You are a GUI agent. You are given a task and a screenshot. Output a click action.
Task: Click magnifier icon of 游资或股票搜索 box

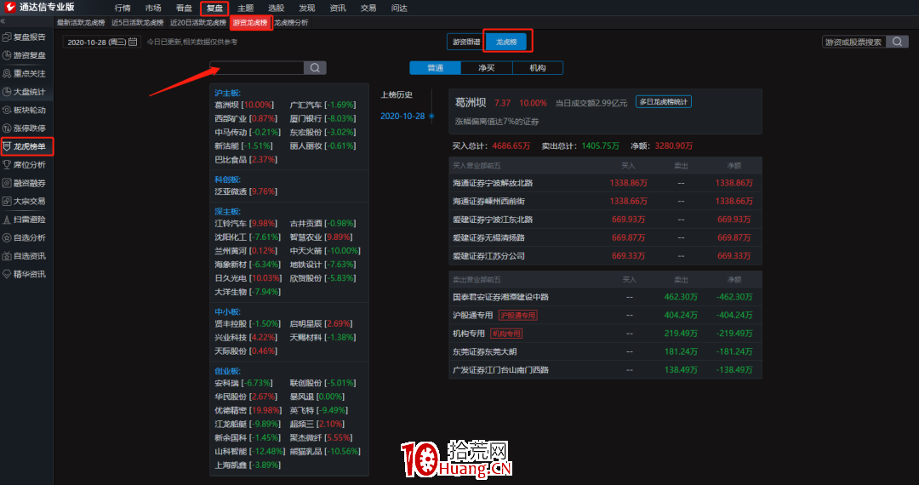coord(897,42)
